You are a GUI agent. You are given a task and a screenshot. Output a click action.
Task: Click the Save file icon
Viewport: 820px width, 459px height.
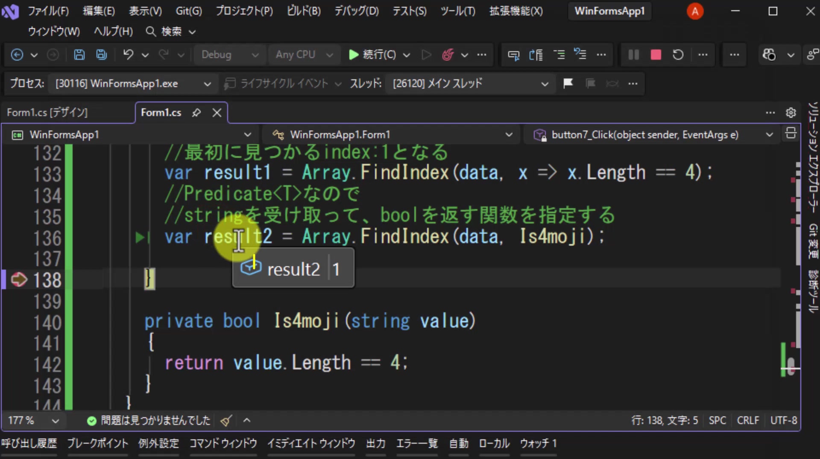coord(79,55)
